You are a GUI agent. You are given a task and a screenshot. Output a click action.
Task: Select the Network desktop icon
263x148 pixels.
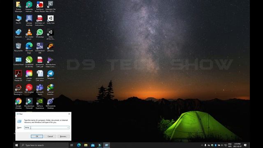(18, 33)
